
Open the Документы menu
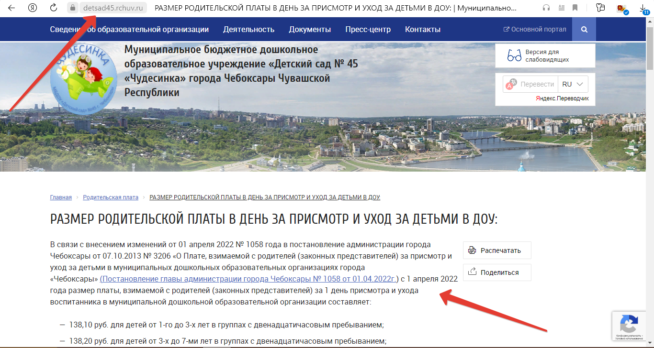pos(310,29)
